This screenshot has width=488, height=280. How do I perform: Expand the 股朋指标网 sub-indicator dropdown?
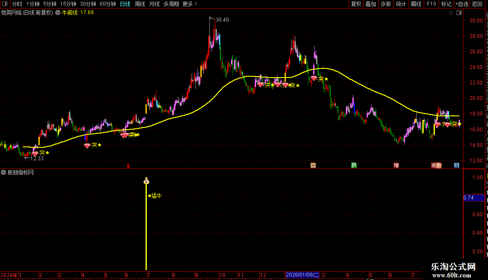click(x=3, y=172)
